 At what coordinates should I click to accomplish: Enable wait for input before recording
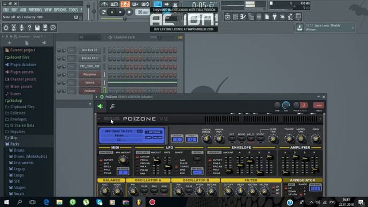[114, 4]
